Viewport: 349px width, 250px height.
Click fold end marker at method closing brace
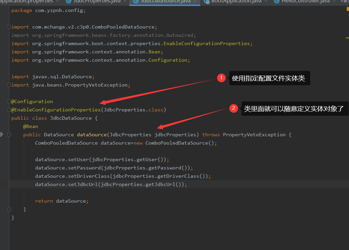coord(9,209)
